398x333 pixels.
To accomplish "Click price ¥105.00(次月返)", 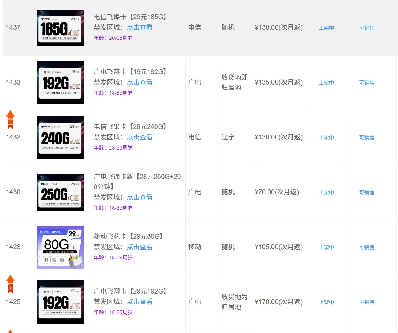I will pos(279,247).
